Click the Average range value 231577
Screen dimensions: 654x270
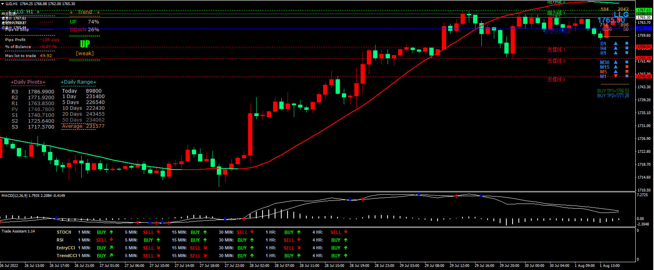click(95, 126)
